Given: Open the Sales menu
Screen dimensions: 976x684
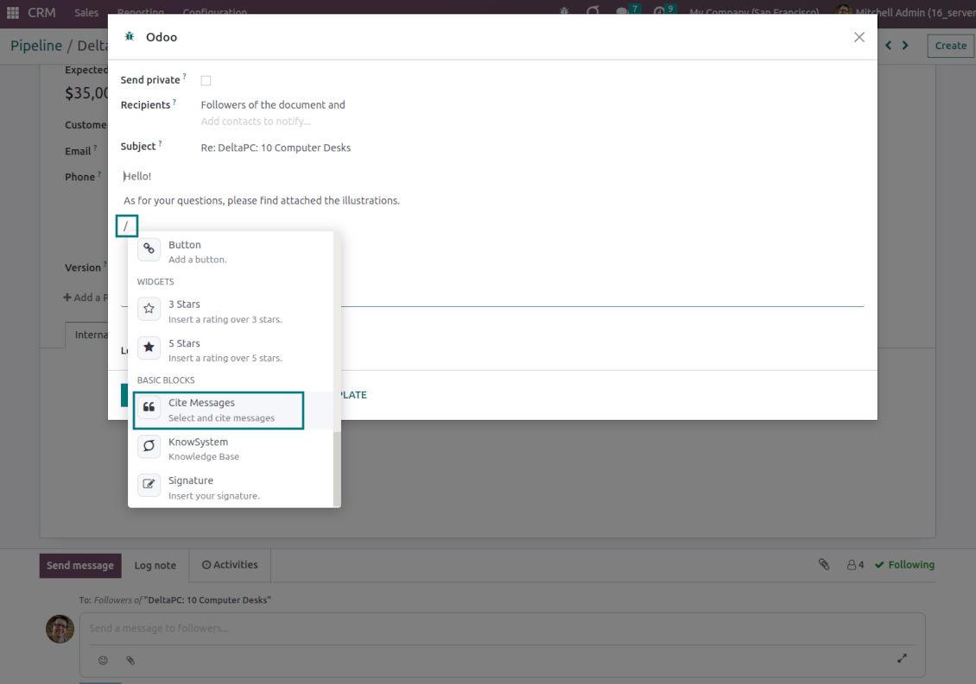Looking at the screenshot, I should [86, 12].
